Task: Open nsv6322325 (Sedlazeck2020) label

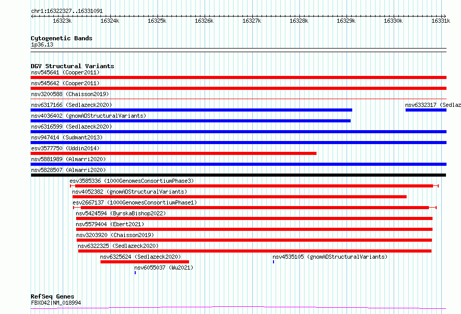Action: pos(118,246)
